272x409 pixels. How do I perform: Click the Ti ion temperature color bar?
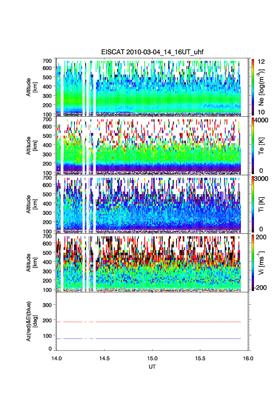[x=250, y=204]
